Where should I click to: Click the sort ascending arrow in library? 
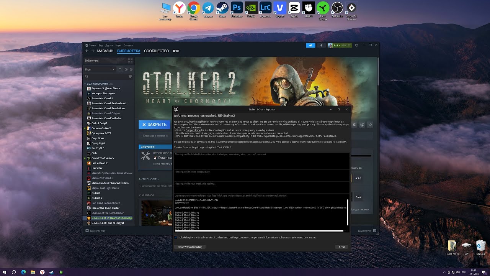(x=120, y=69)
